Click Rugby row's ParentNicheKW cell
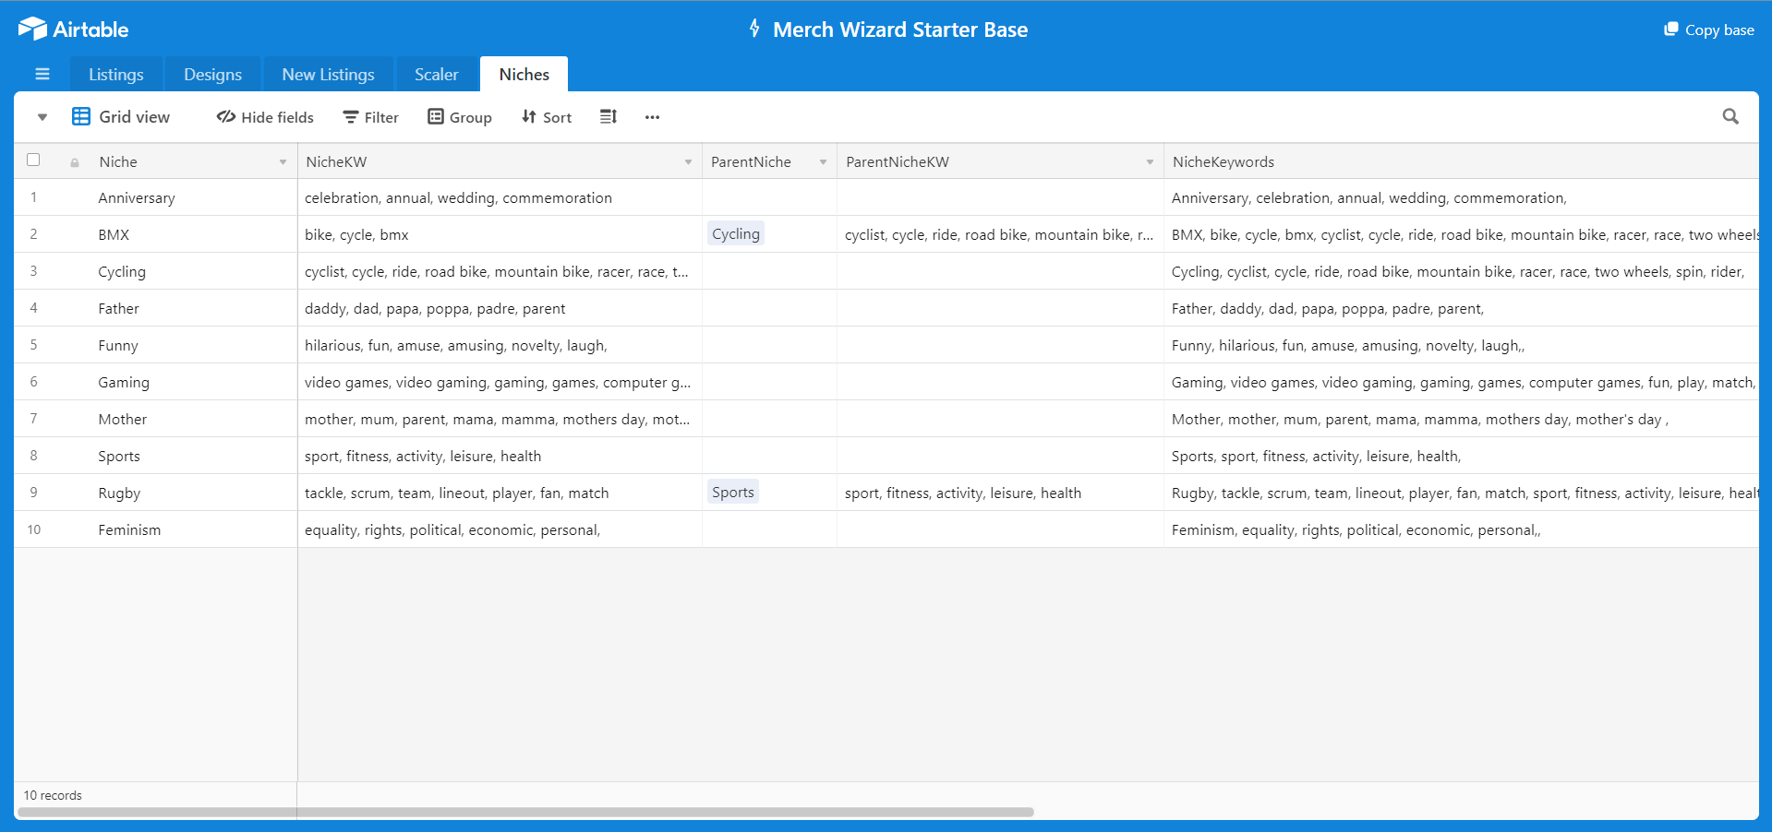The width and height of the screenshot is (1772, 832). [1000, 493]
